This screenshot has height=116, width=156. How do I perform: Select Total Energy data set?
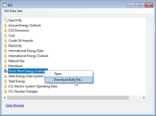point(17,81)
